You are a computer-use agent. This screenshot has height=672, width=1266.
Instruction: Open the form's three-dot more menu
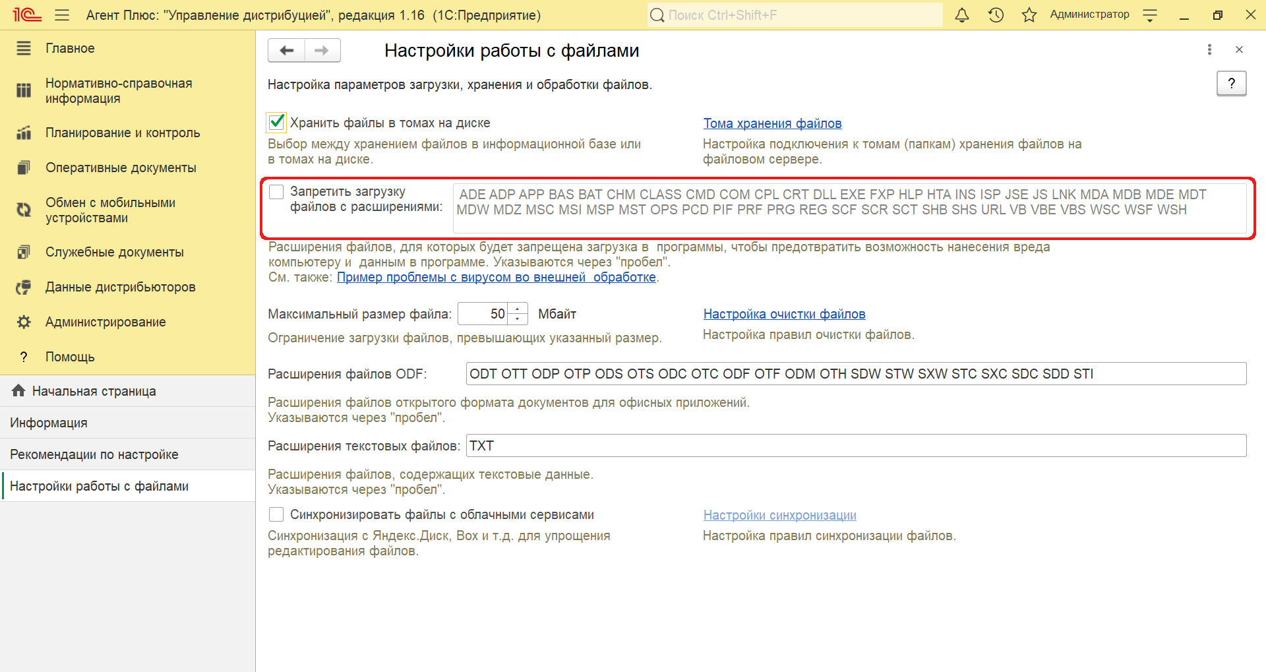1209,49
